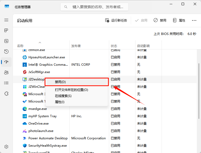Select the msedge.exe row name
The width and height of the screenshot is (201, 153).
[x=38, y=109]
